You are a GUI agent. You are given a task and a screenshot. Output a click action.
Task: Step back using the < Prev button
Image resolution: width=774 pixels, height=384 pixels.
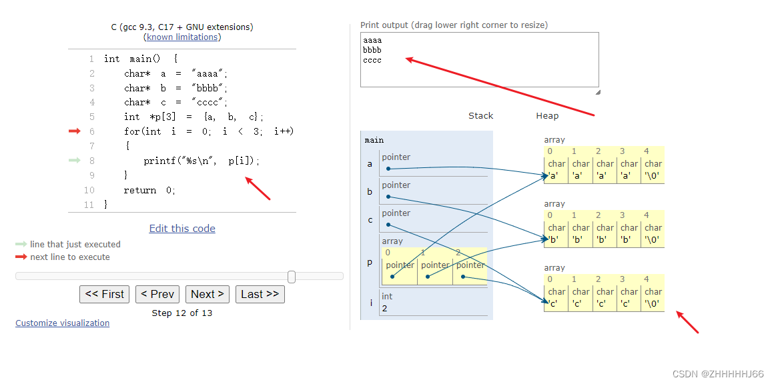(157, 294)
